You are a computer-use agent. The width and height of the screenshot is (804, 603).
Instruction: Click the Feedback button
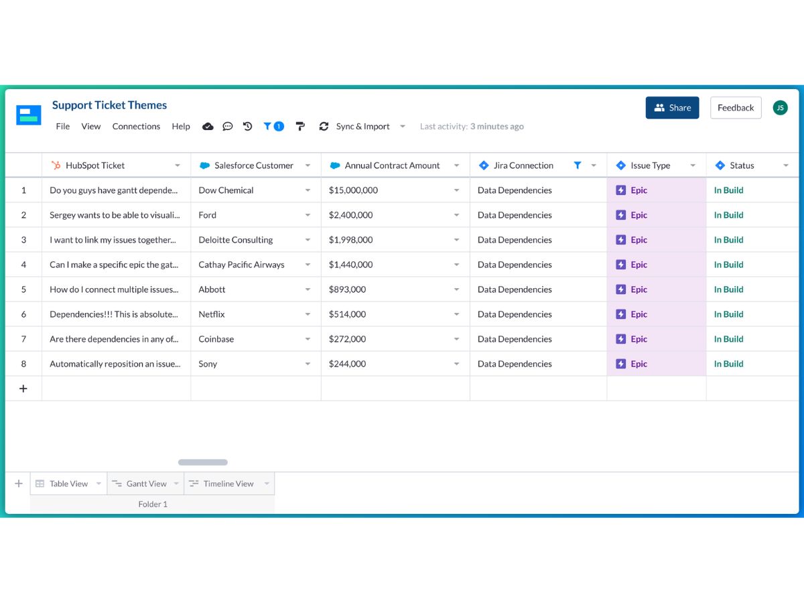coord(736,108)
